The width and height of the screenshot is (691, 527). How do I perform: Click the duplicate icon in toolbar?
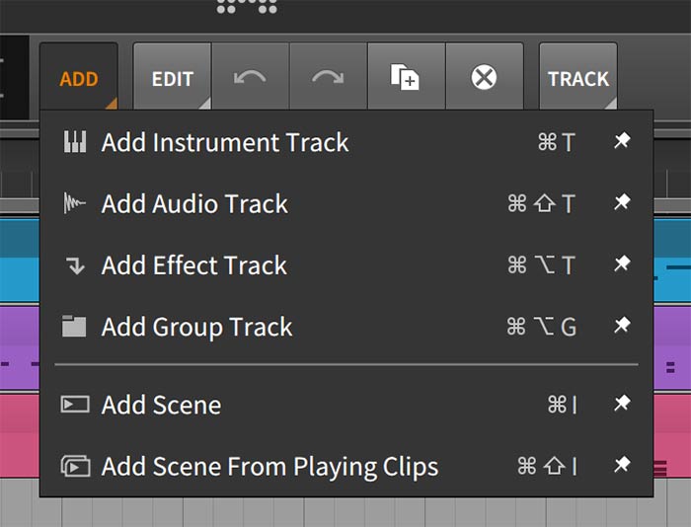(405, 77)
